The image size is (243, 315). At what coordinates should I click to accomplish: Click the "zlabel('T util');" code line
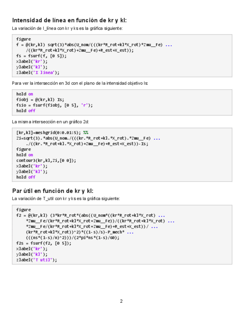click(x=37, y=260)
